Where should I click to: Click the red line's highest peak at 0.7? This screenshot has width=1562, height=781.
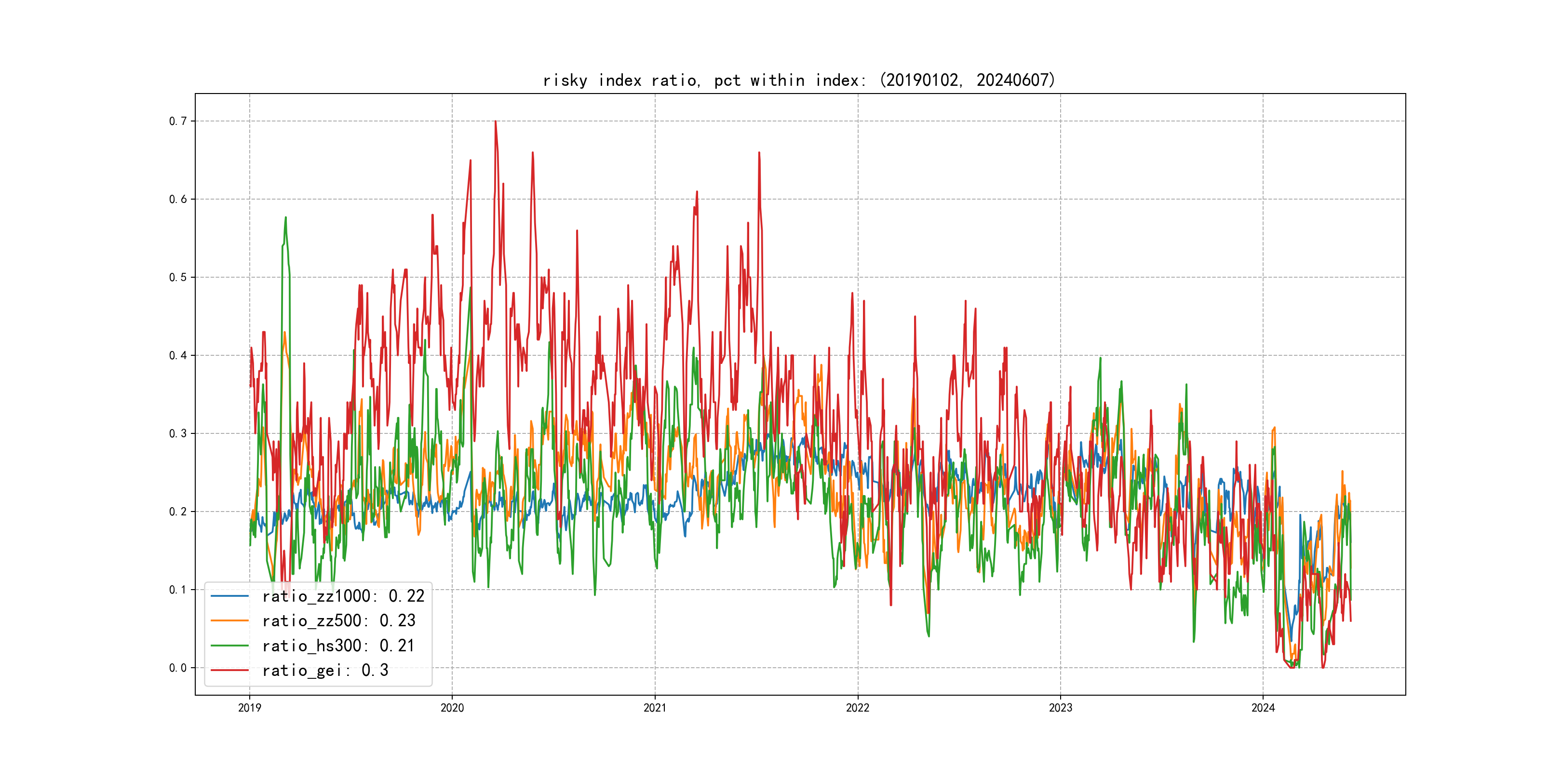[496, 122]
